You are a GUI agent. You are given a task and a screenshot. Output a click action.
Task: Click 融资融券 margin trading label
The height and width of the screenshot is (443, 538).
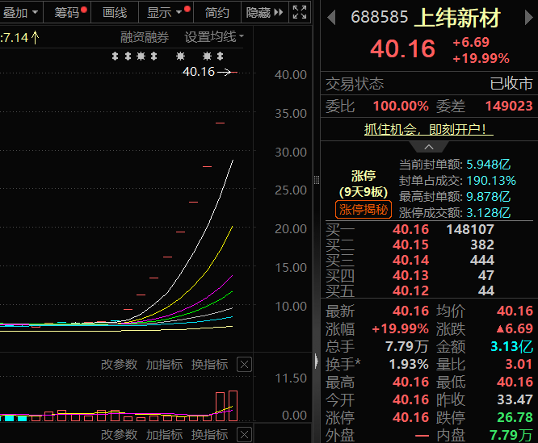[145, 37]
